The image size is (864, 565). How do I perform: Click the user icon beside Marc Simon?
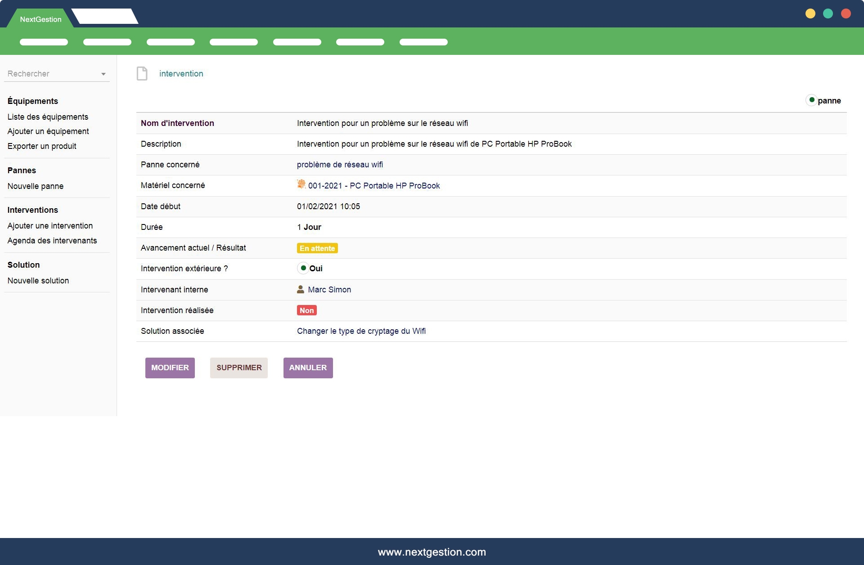click(301, 289)
